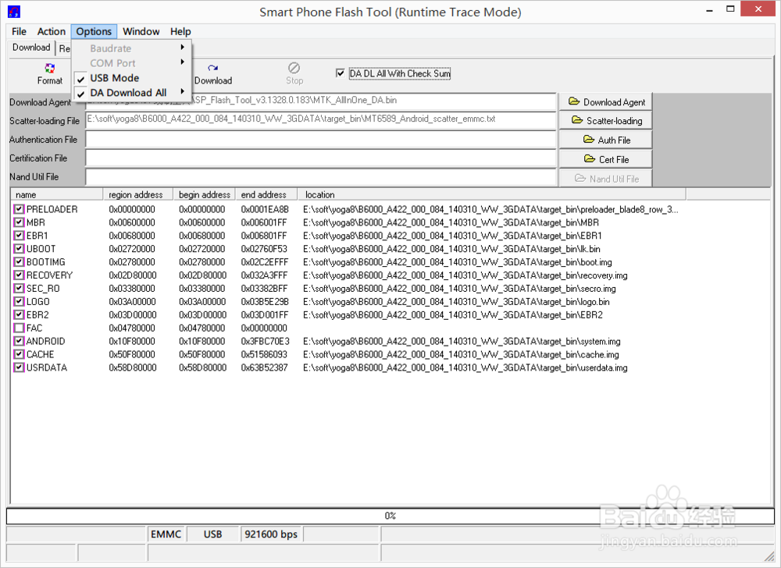Uncheck the EBR2 partition checkbox
The width and height of the screenshot is (781, 568).
[19, 315]
